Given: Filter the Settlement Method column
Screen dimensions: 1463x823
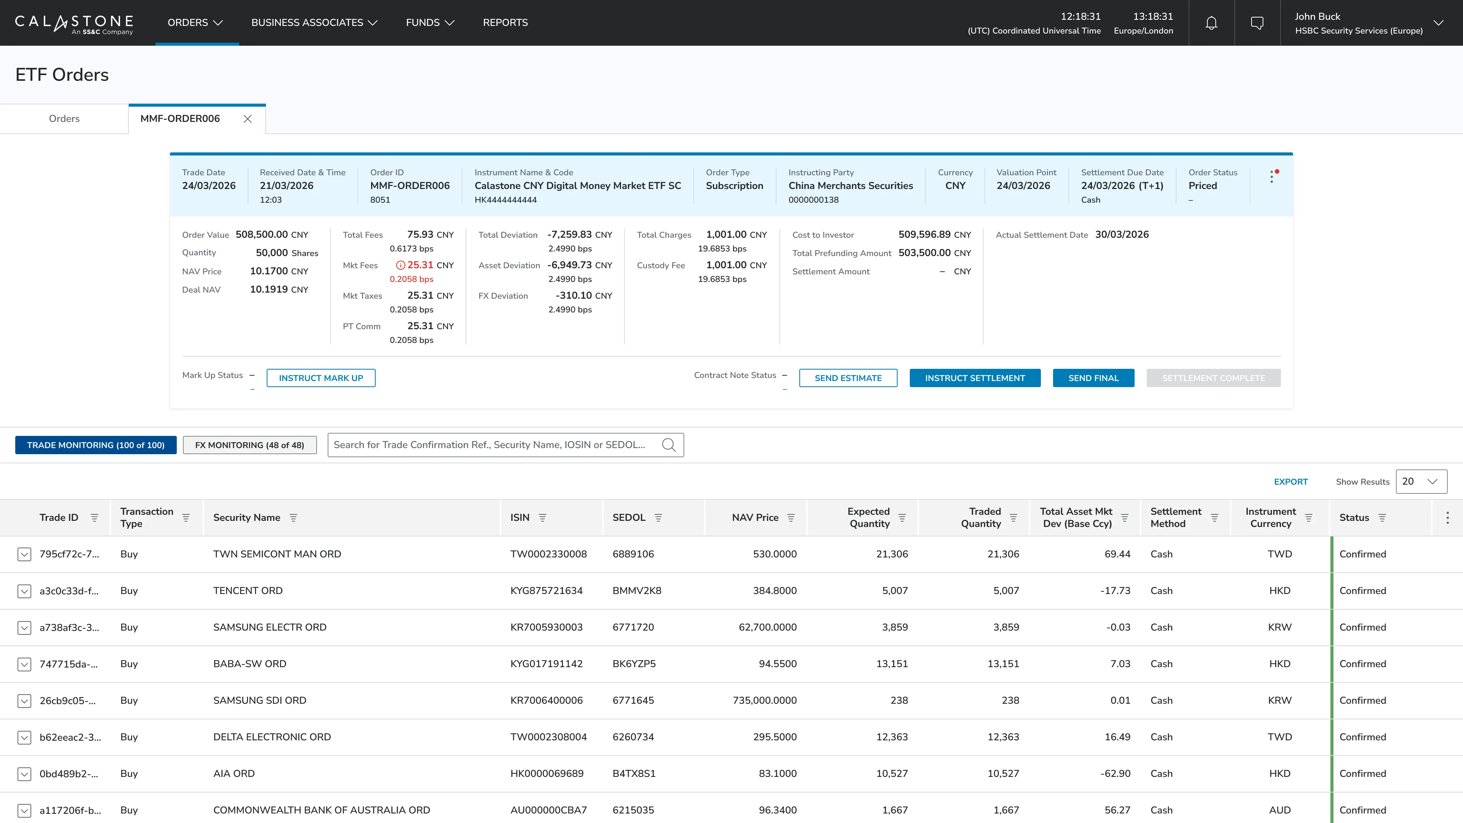Looking at the screenshot, I should click(1214, 517).
